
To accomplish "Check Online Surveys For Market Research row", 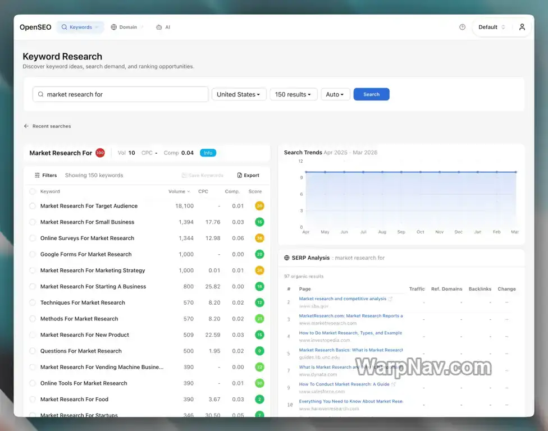I will tap(33, 238).
